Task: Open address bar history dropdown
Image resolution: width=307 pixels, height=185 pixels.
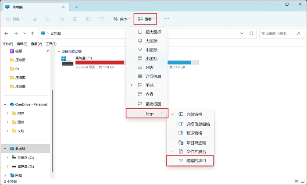Action: click(242, 33)
